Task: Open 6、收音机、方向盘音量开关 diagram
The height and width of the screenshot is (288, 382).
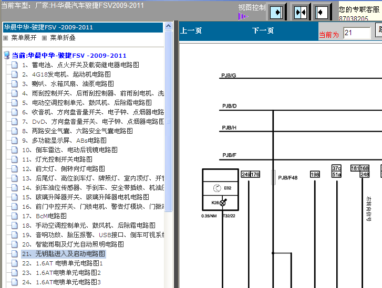Action: [x=93, y=112]
